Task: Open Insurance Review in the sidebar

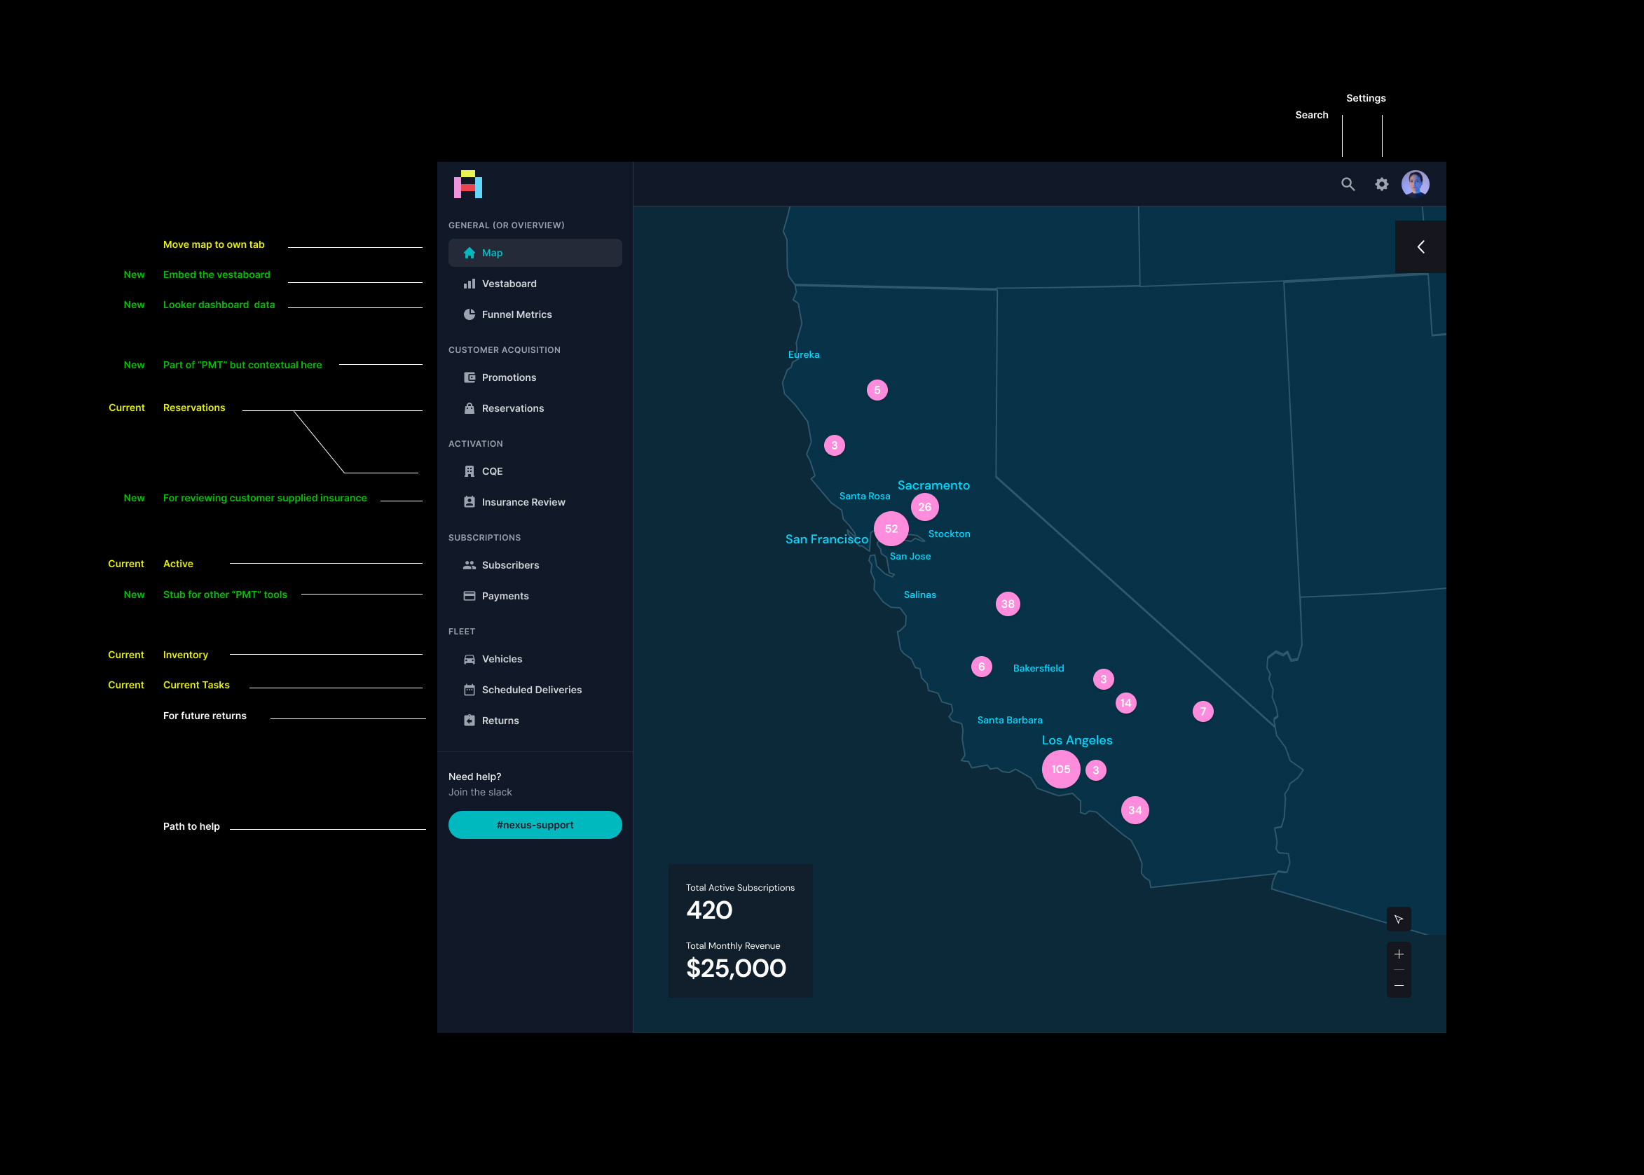Action: (x=523, y=502)
